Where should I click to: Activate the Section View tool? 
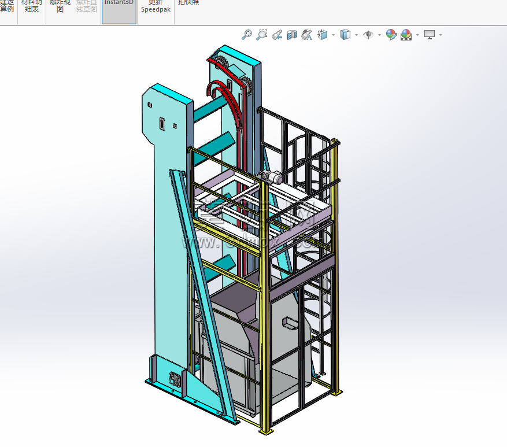tap(291, 35)
